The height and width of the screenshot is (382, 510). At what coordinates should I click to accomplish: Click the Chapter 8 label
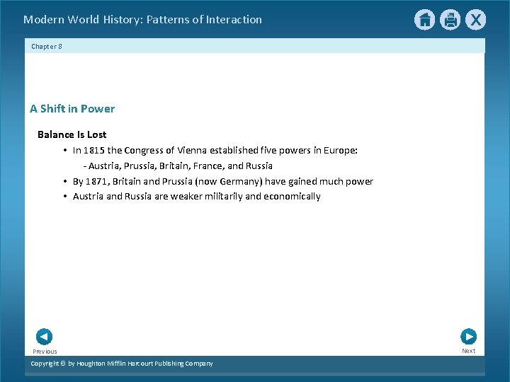point(47,47)
